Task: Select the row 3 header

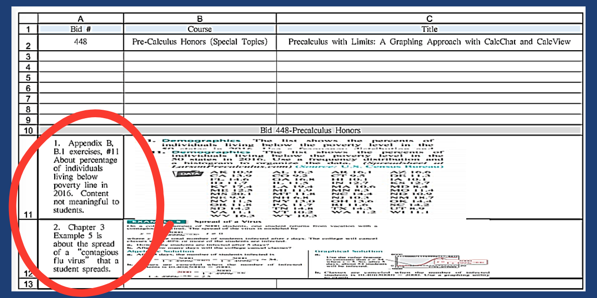Action: point(28,57)
